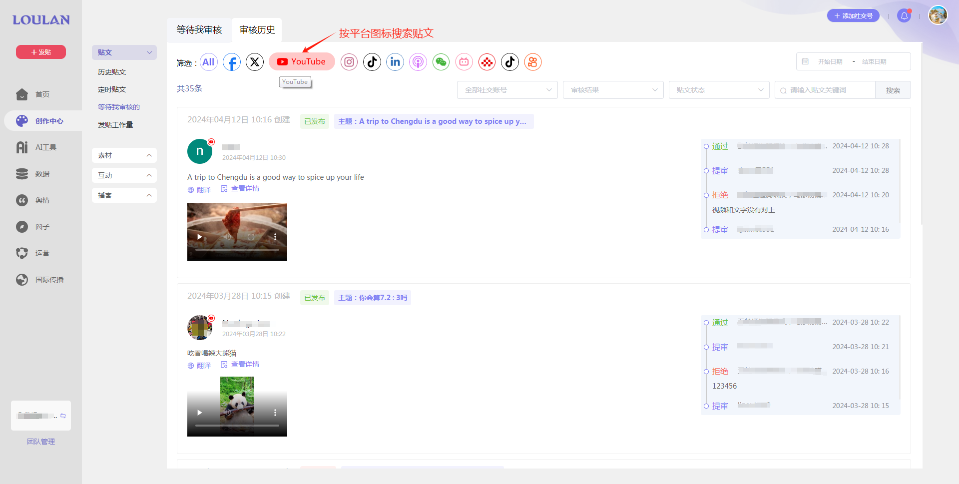This screenshot has width=959, height=484.
Task: Click the team switch icon at bottom left
Action: pyautogui.click(x=63, y=416)
